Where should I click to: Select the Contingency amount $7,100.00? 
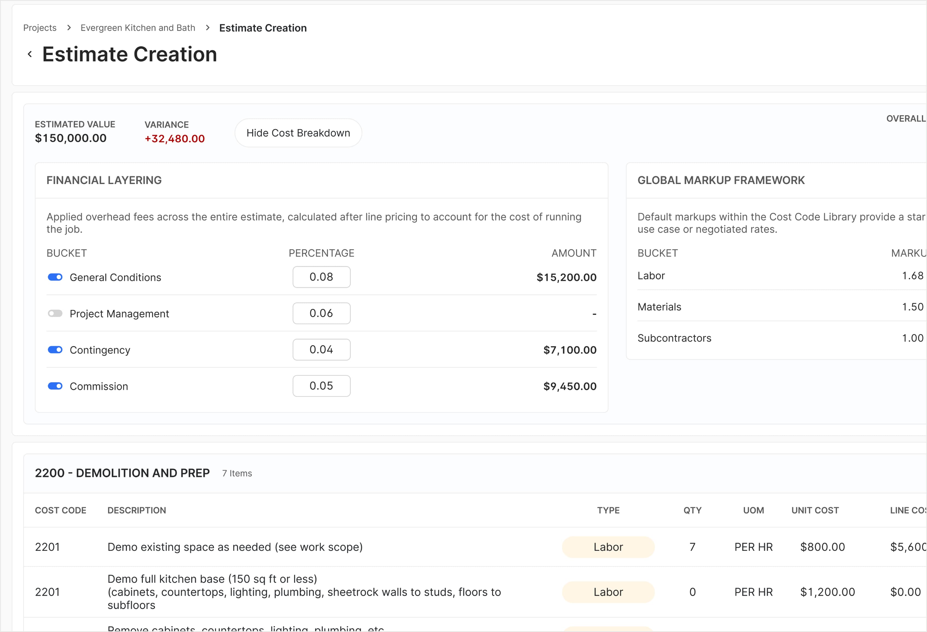click(x=570, y=350)
